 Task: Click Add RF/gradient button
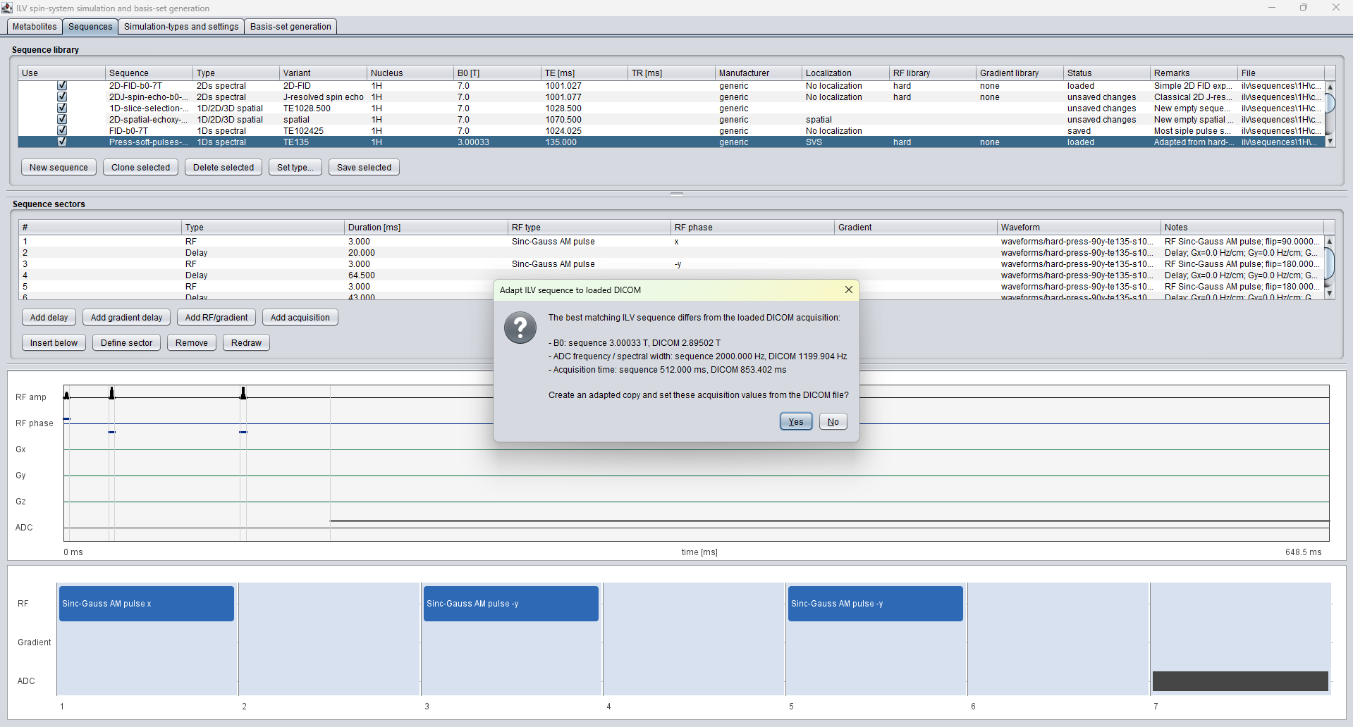tap(216, 318)
